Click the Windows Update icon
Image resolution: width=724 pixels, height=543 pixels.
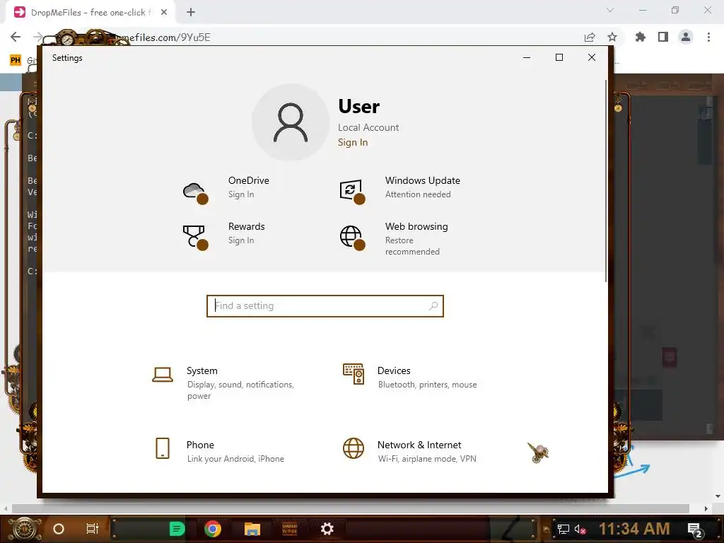pos(352,192)
